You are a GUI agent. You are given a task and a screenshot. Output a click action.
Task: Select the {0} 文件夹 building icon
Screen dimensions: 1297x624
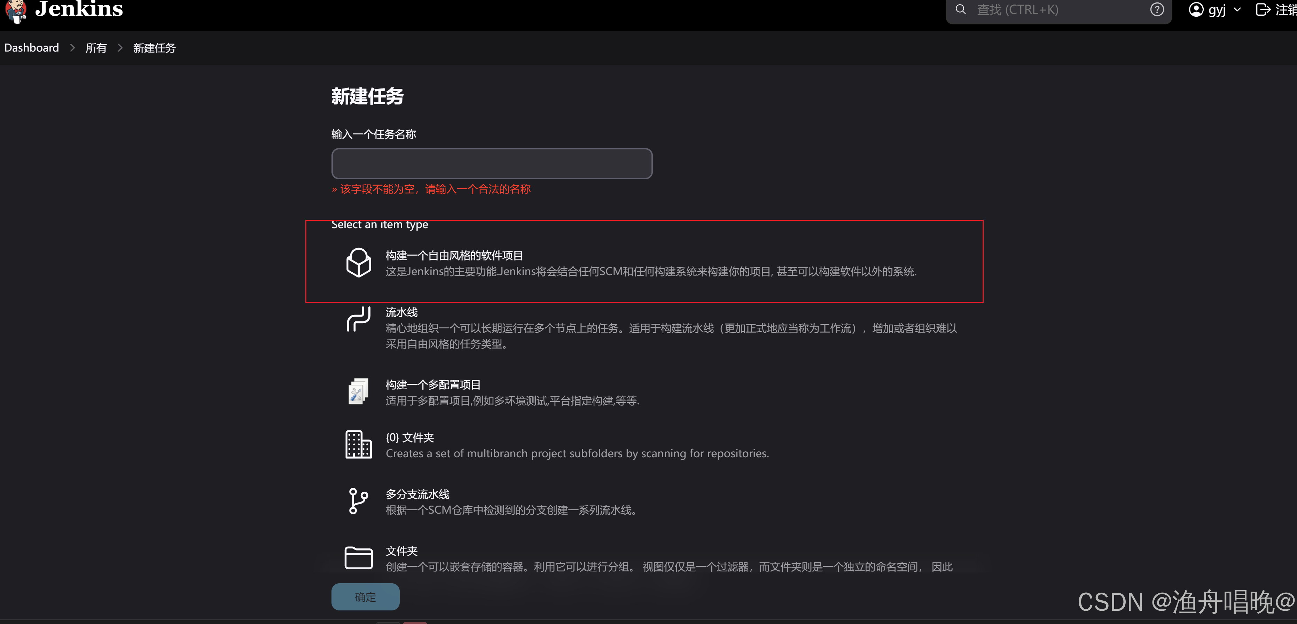359,445
